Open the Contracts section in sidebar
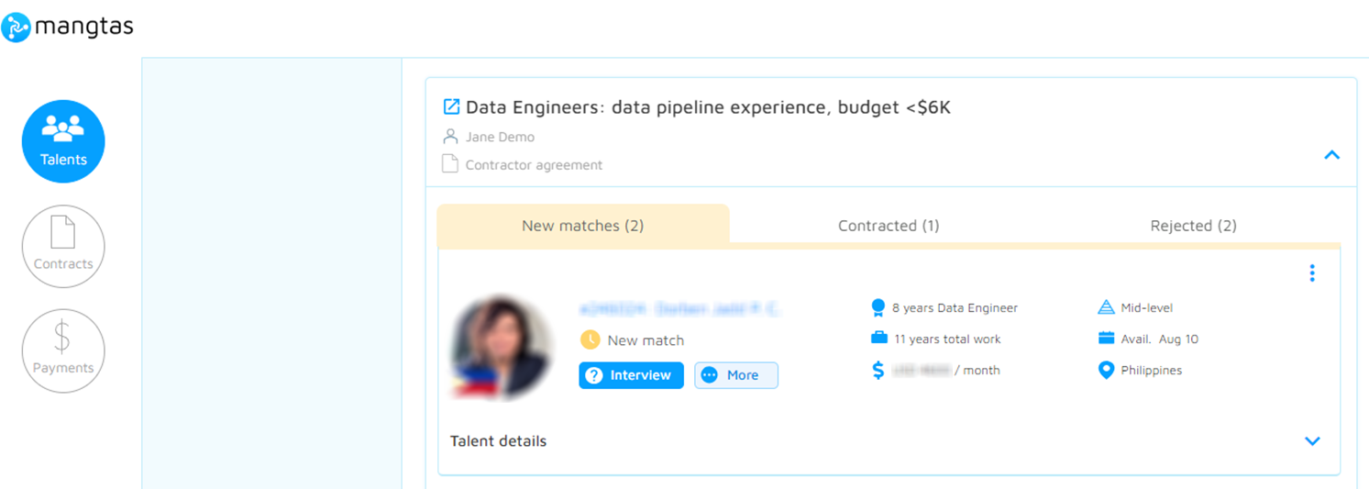Screen dimensions: 1369x489 coord(63,246)
